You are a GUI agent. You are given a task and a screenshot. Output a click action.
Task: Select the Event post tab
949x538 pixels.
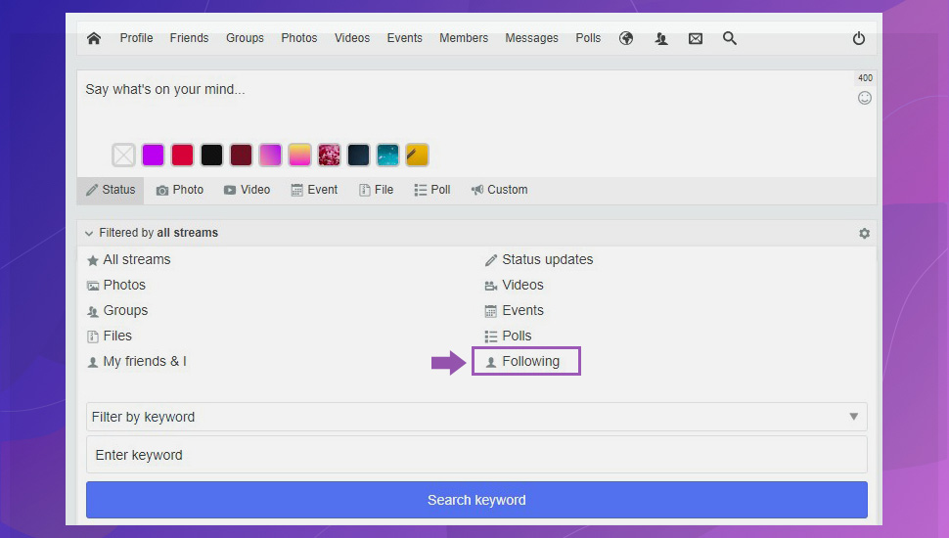tap(314, 190)
